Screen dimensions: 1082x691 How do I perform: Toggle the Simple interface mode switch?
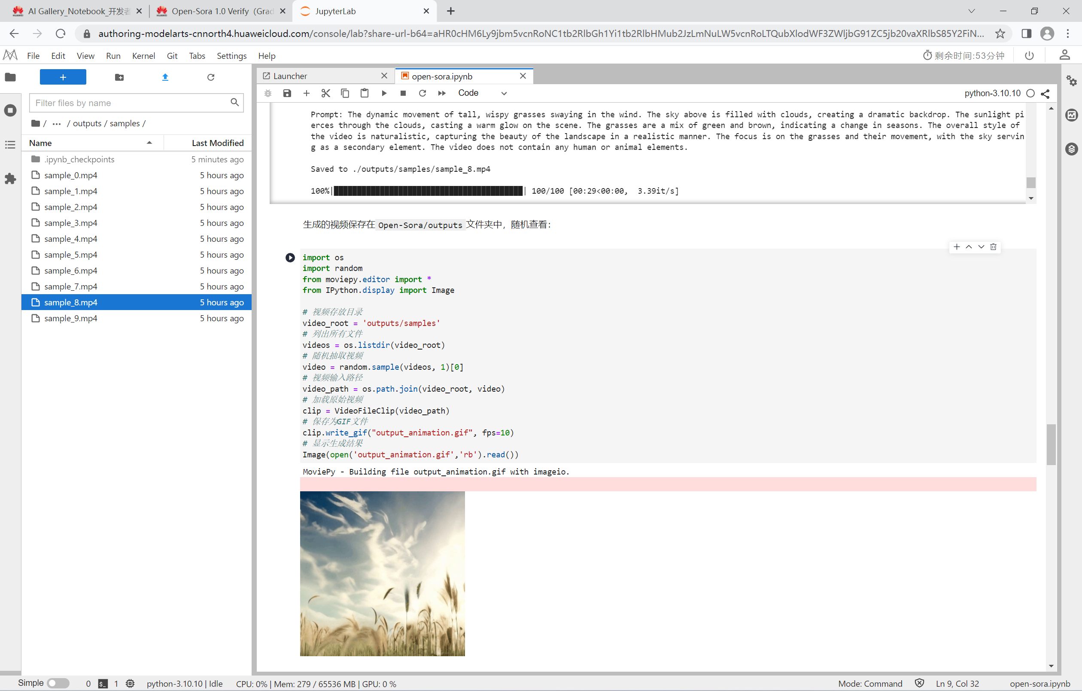[58, 683]
